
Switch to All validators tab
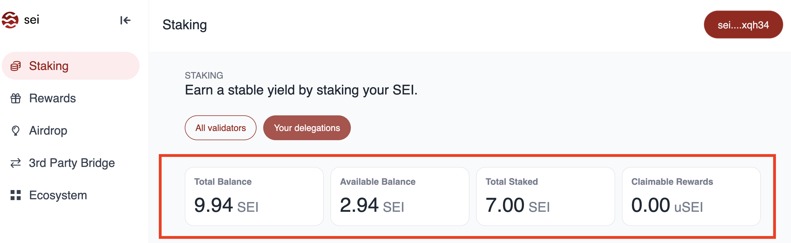(220, 128)
